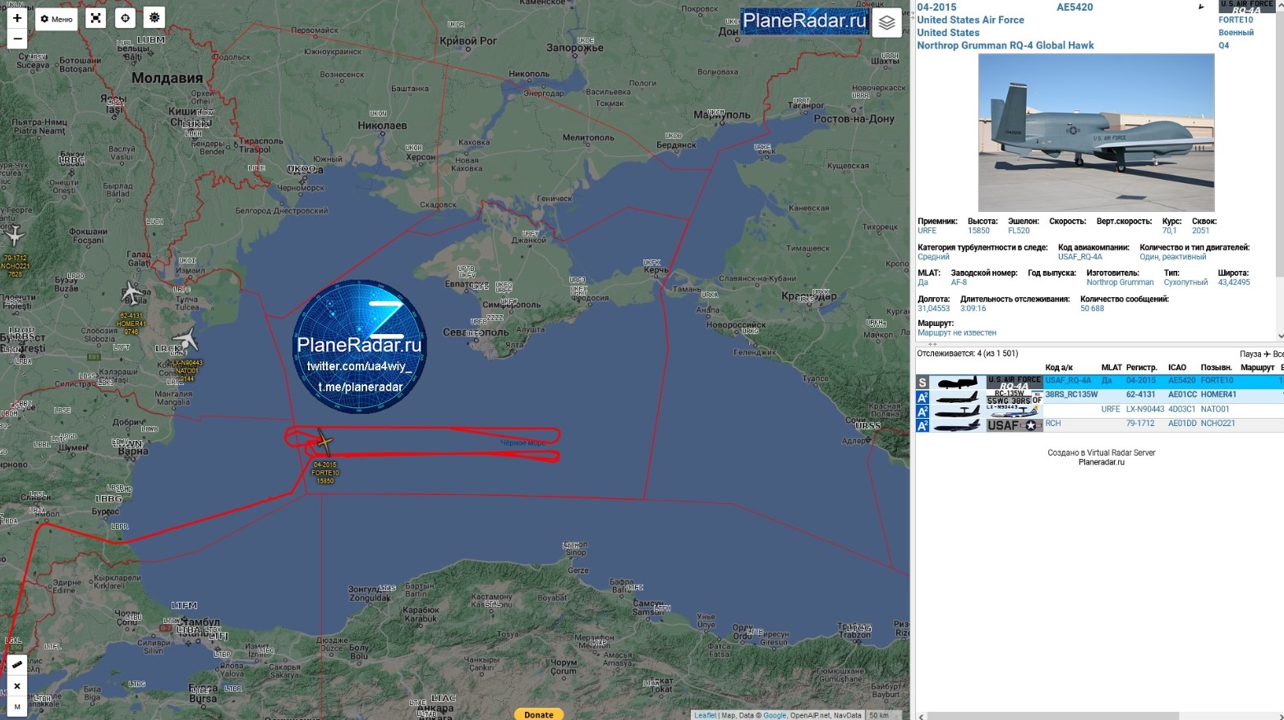
Task: Click callsign HOMER41 in the list
Action: coord(1218,395)
